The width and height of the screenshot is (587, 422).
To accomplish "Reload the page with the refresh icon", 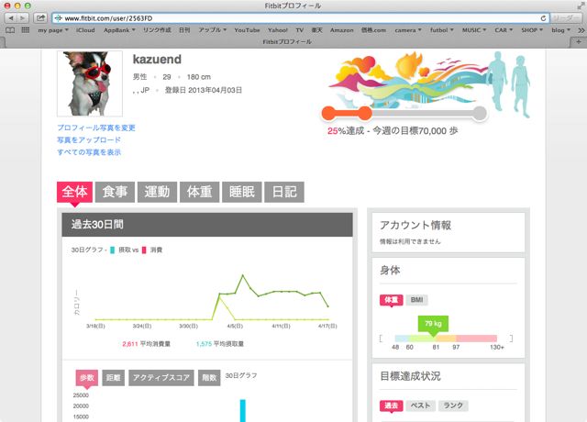I will click(x=543, y=18).
